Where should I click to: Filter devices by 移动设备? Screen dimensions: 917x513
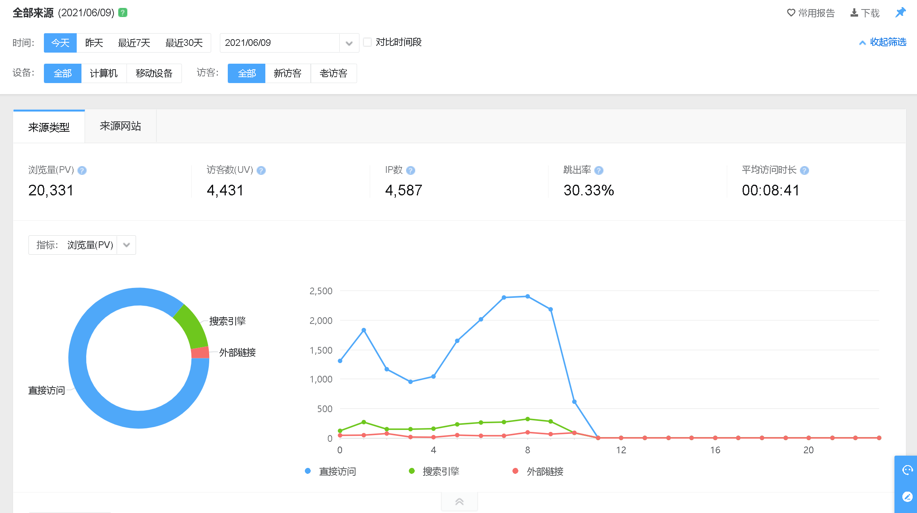pos(154,73)
